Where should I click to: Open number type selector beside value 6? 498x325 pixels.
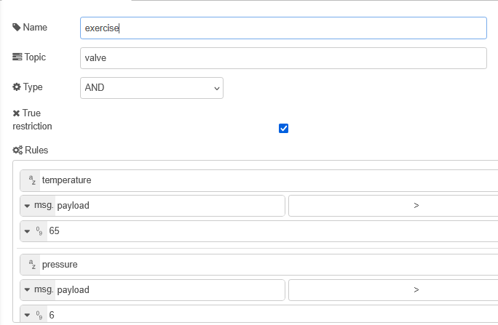click(33, 316)
